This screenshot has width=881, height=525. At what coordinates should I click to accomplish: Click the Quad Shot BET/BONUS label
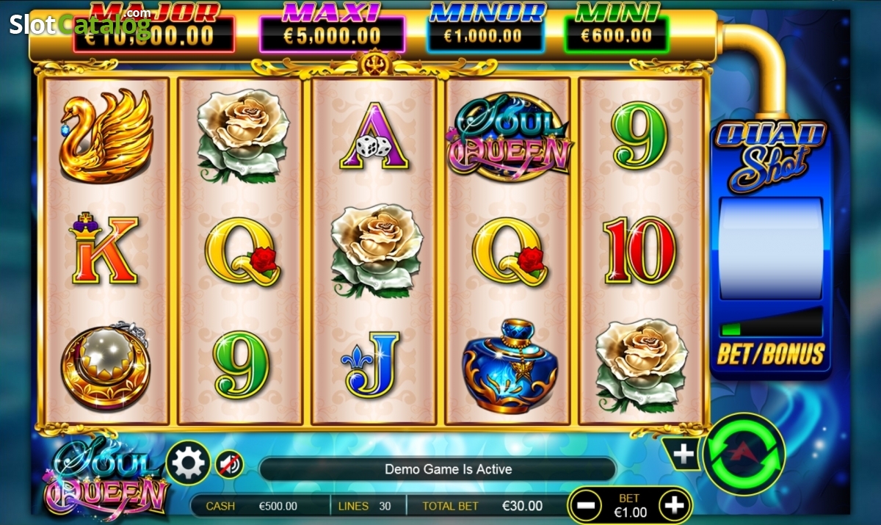770,354
